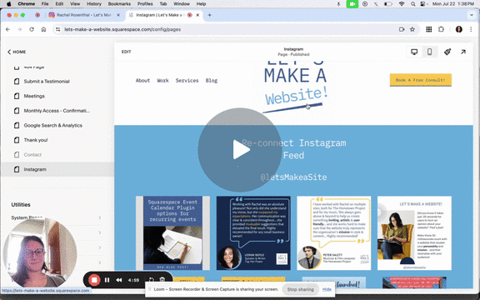480x300 pixels.
Task: Switch to desktop preview icon
Action: pos(414,52)
